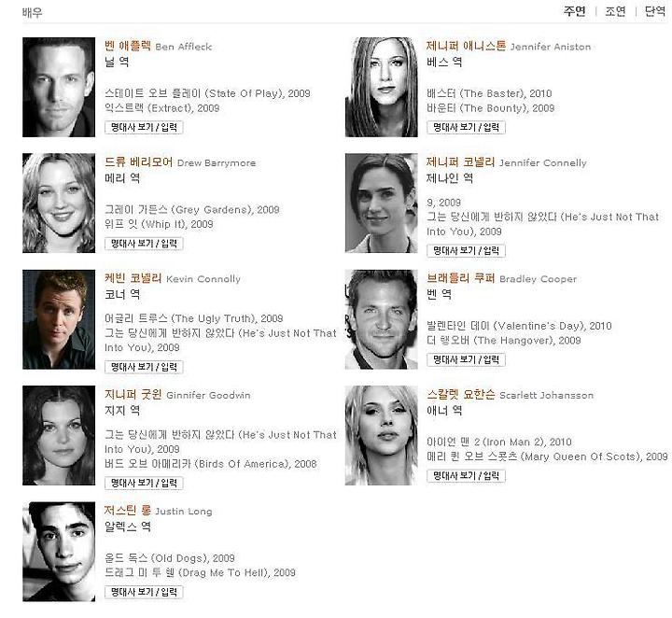Open 명대사 보기/입력 for Justin Long
The width and height of the screenshot is (672, 618).
[144, 592]
